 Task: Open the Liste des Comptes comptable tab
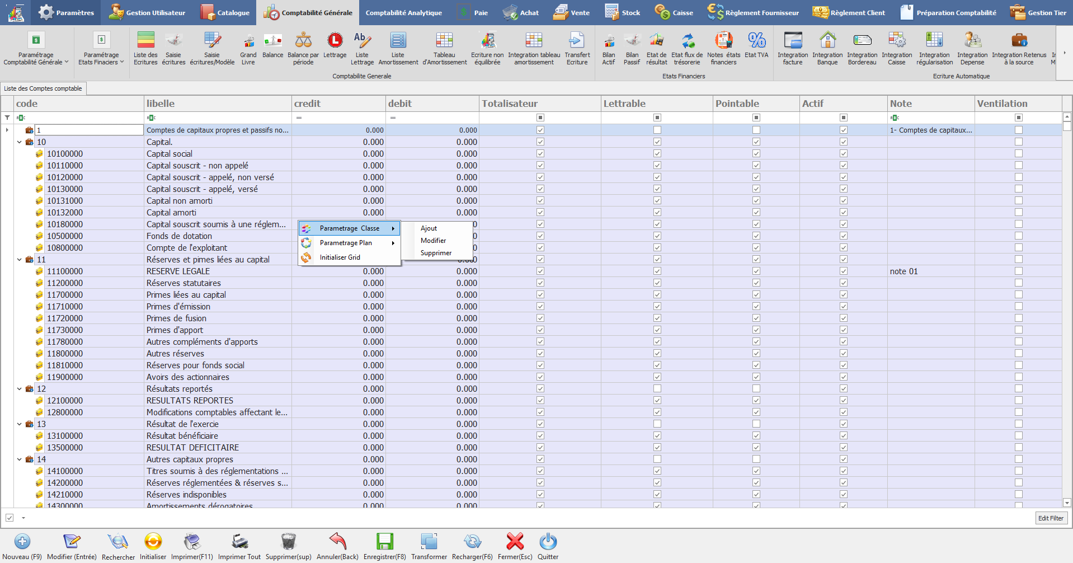(x=43, y=88)
